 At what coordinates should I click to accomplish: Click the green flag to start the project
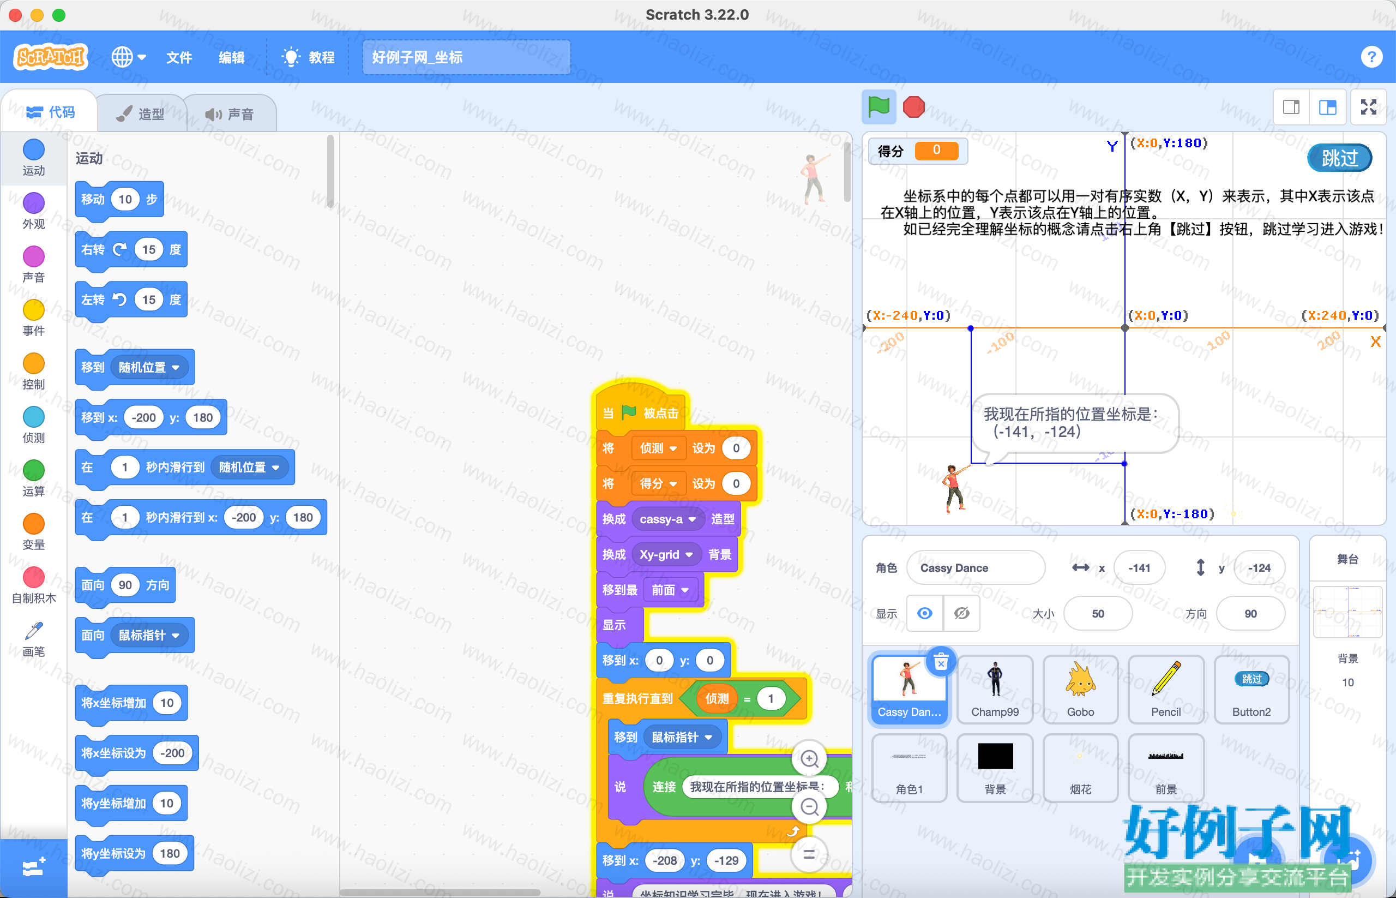[x=878, y=107]
